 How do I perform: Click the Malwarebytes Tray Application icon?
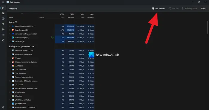coord(13,34)
